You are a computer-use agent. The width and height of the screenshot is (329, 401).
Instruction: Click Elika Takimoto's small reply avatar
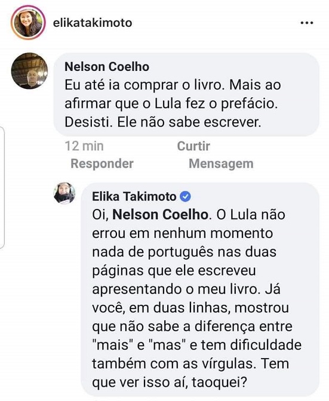[64, 193]
